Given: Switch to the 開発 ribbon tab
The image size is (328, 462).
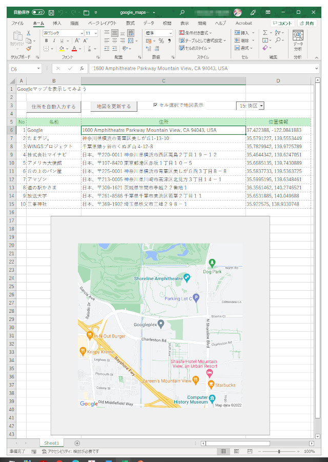Looking at the screenshot, I should tap(202, 23).
